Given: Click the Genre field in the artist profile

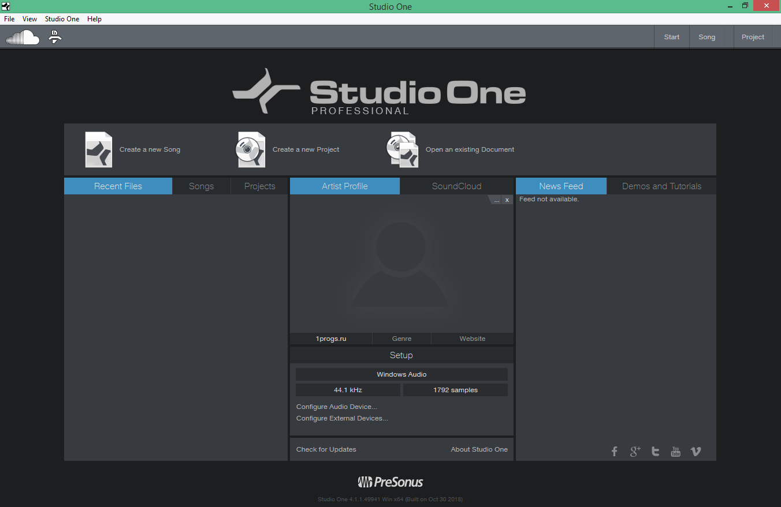Looking at the screenshot, I should tap(401, 339).
